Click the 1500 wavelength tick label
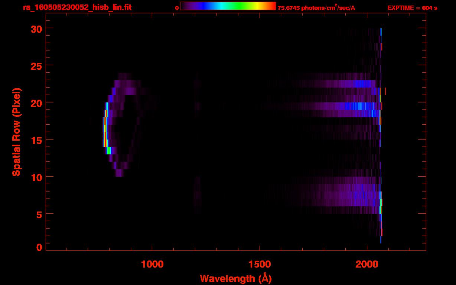The image size is (456, 285). tap(260, 264)
